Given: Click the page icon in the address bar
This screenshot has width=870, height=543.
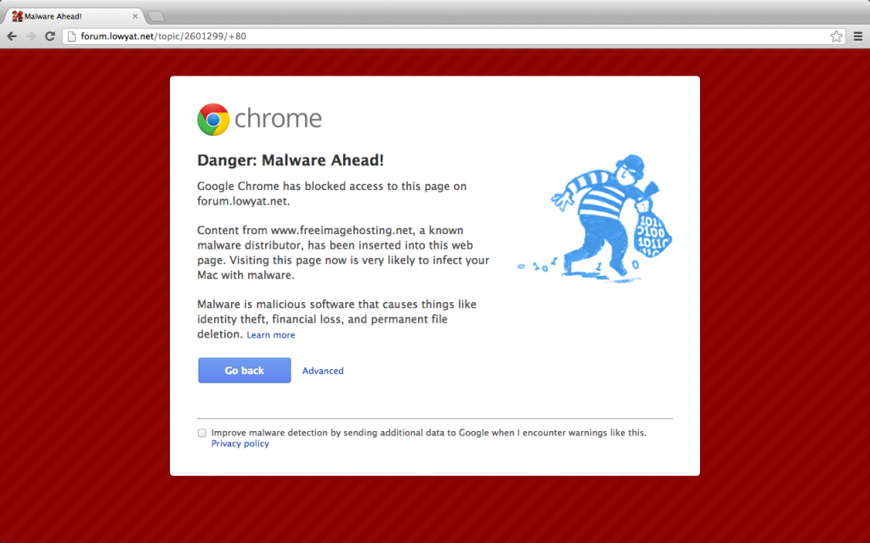Looking at the screenshot, I should [x=72, y=36].
